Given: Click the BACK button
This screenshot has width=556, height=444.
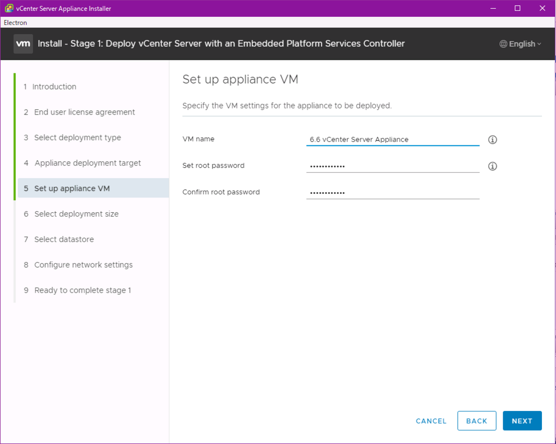Looking at the screenshot, I should click(x=477, y=421).
